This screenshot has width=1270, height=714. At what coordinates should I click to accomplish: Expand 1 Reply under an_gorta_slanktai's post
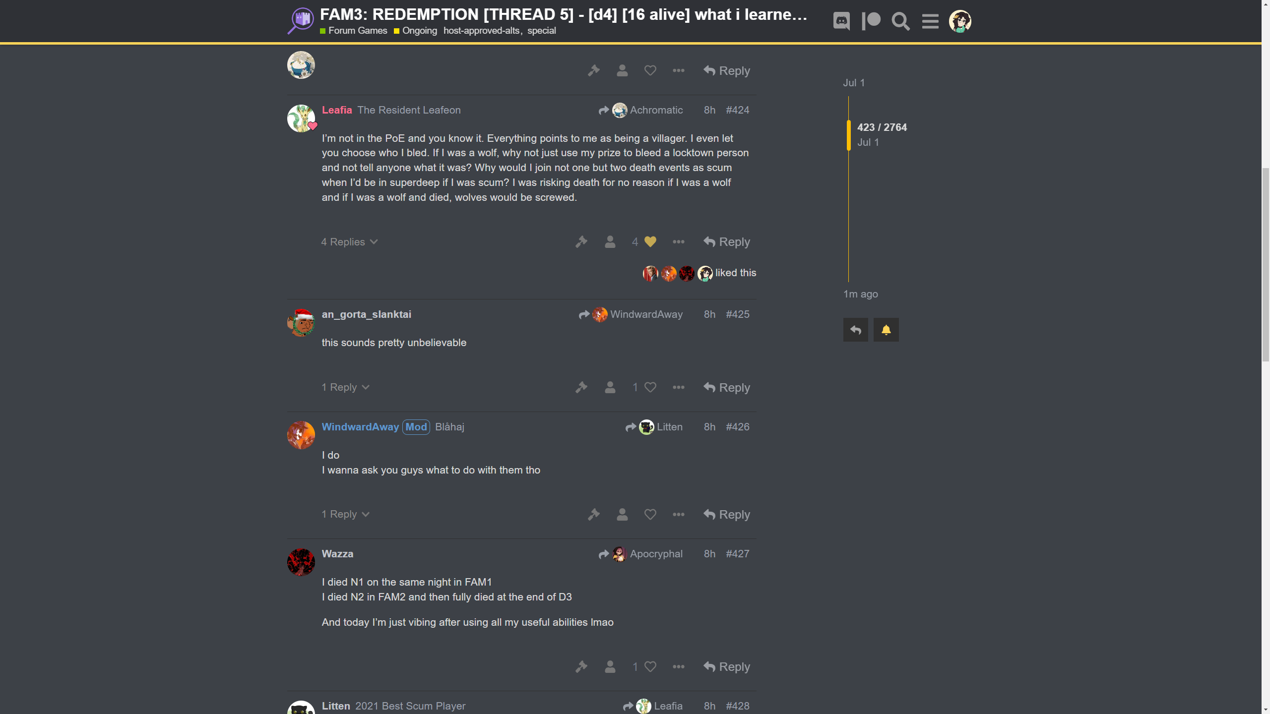tap(345, 387)
